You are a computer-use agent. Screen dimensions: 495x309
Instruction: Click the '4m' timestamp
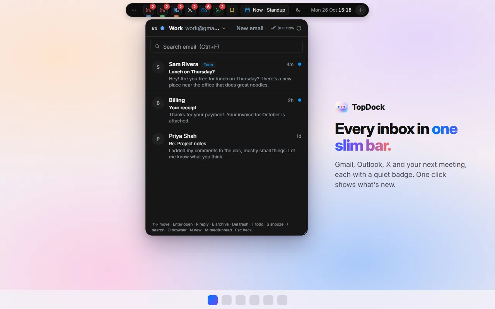pyautogui.click(x=290, y=65)
